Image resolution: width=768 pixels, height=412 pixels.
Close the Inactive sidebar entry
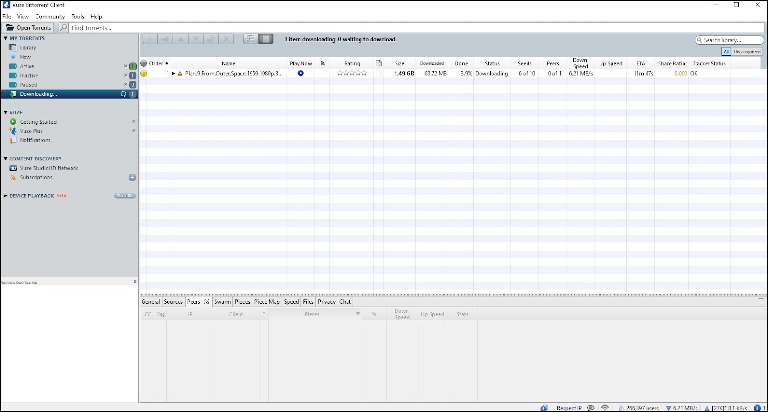point(126,75)
